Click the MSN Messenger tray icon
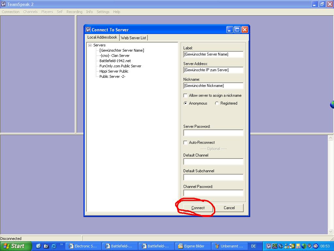Image resolution: width=334 pixels, height=251 pixels. (x=286, y=246)
